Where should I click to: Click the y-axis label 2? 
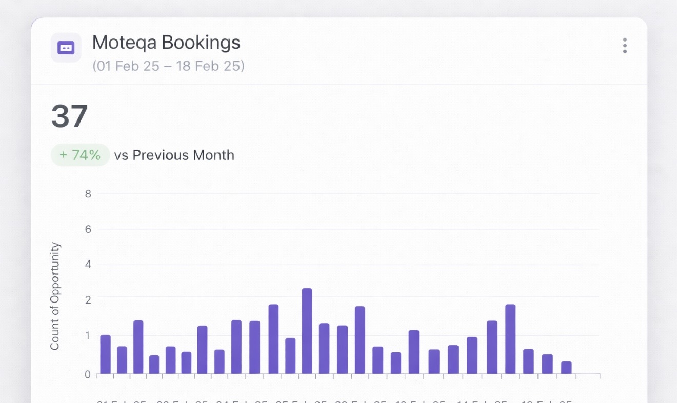click(88, 299)
